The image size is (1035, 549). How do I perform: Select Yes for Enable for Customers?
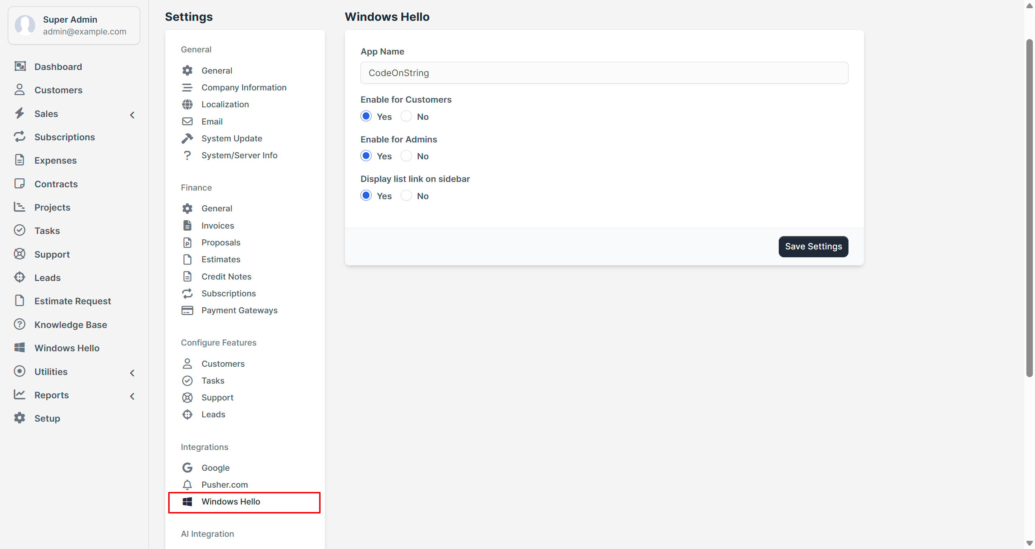point(366,116)
